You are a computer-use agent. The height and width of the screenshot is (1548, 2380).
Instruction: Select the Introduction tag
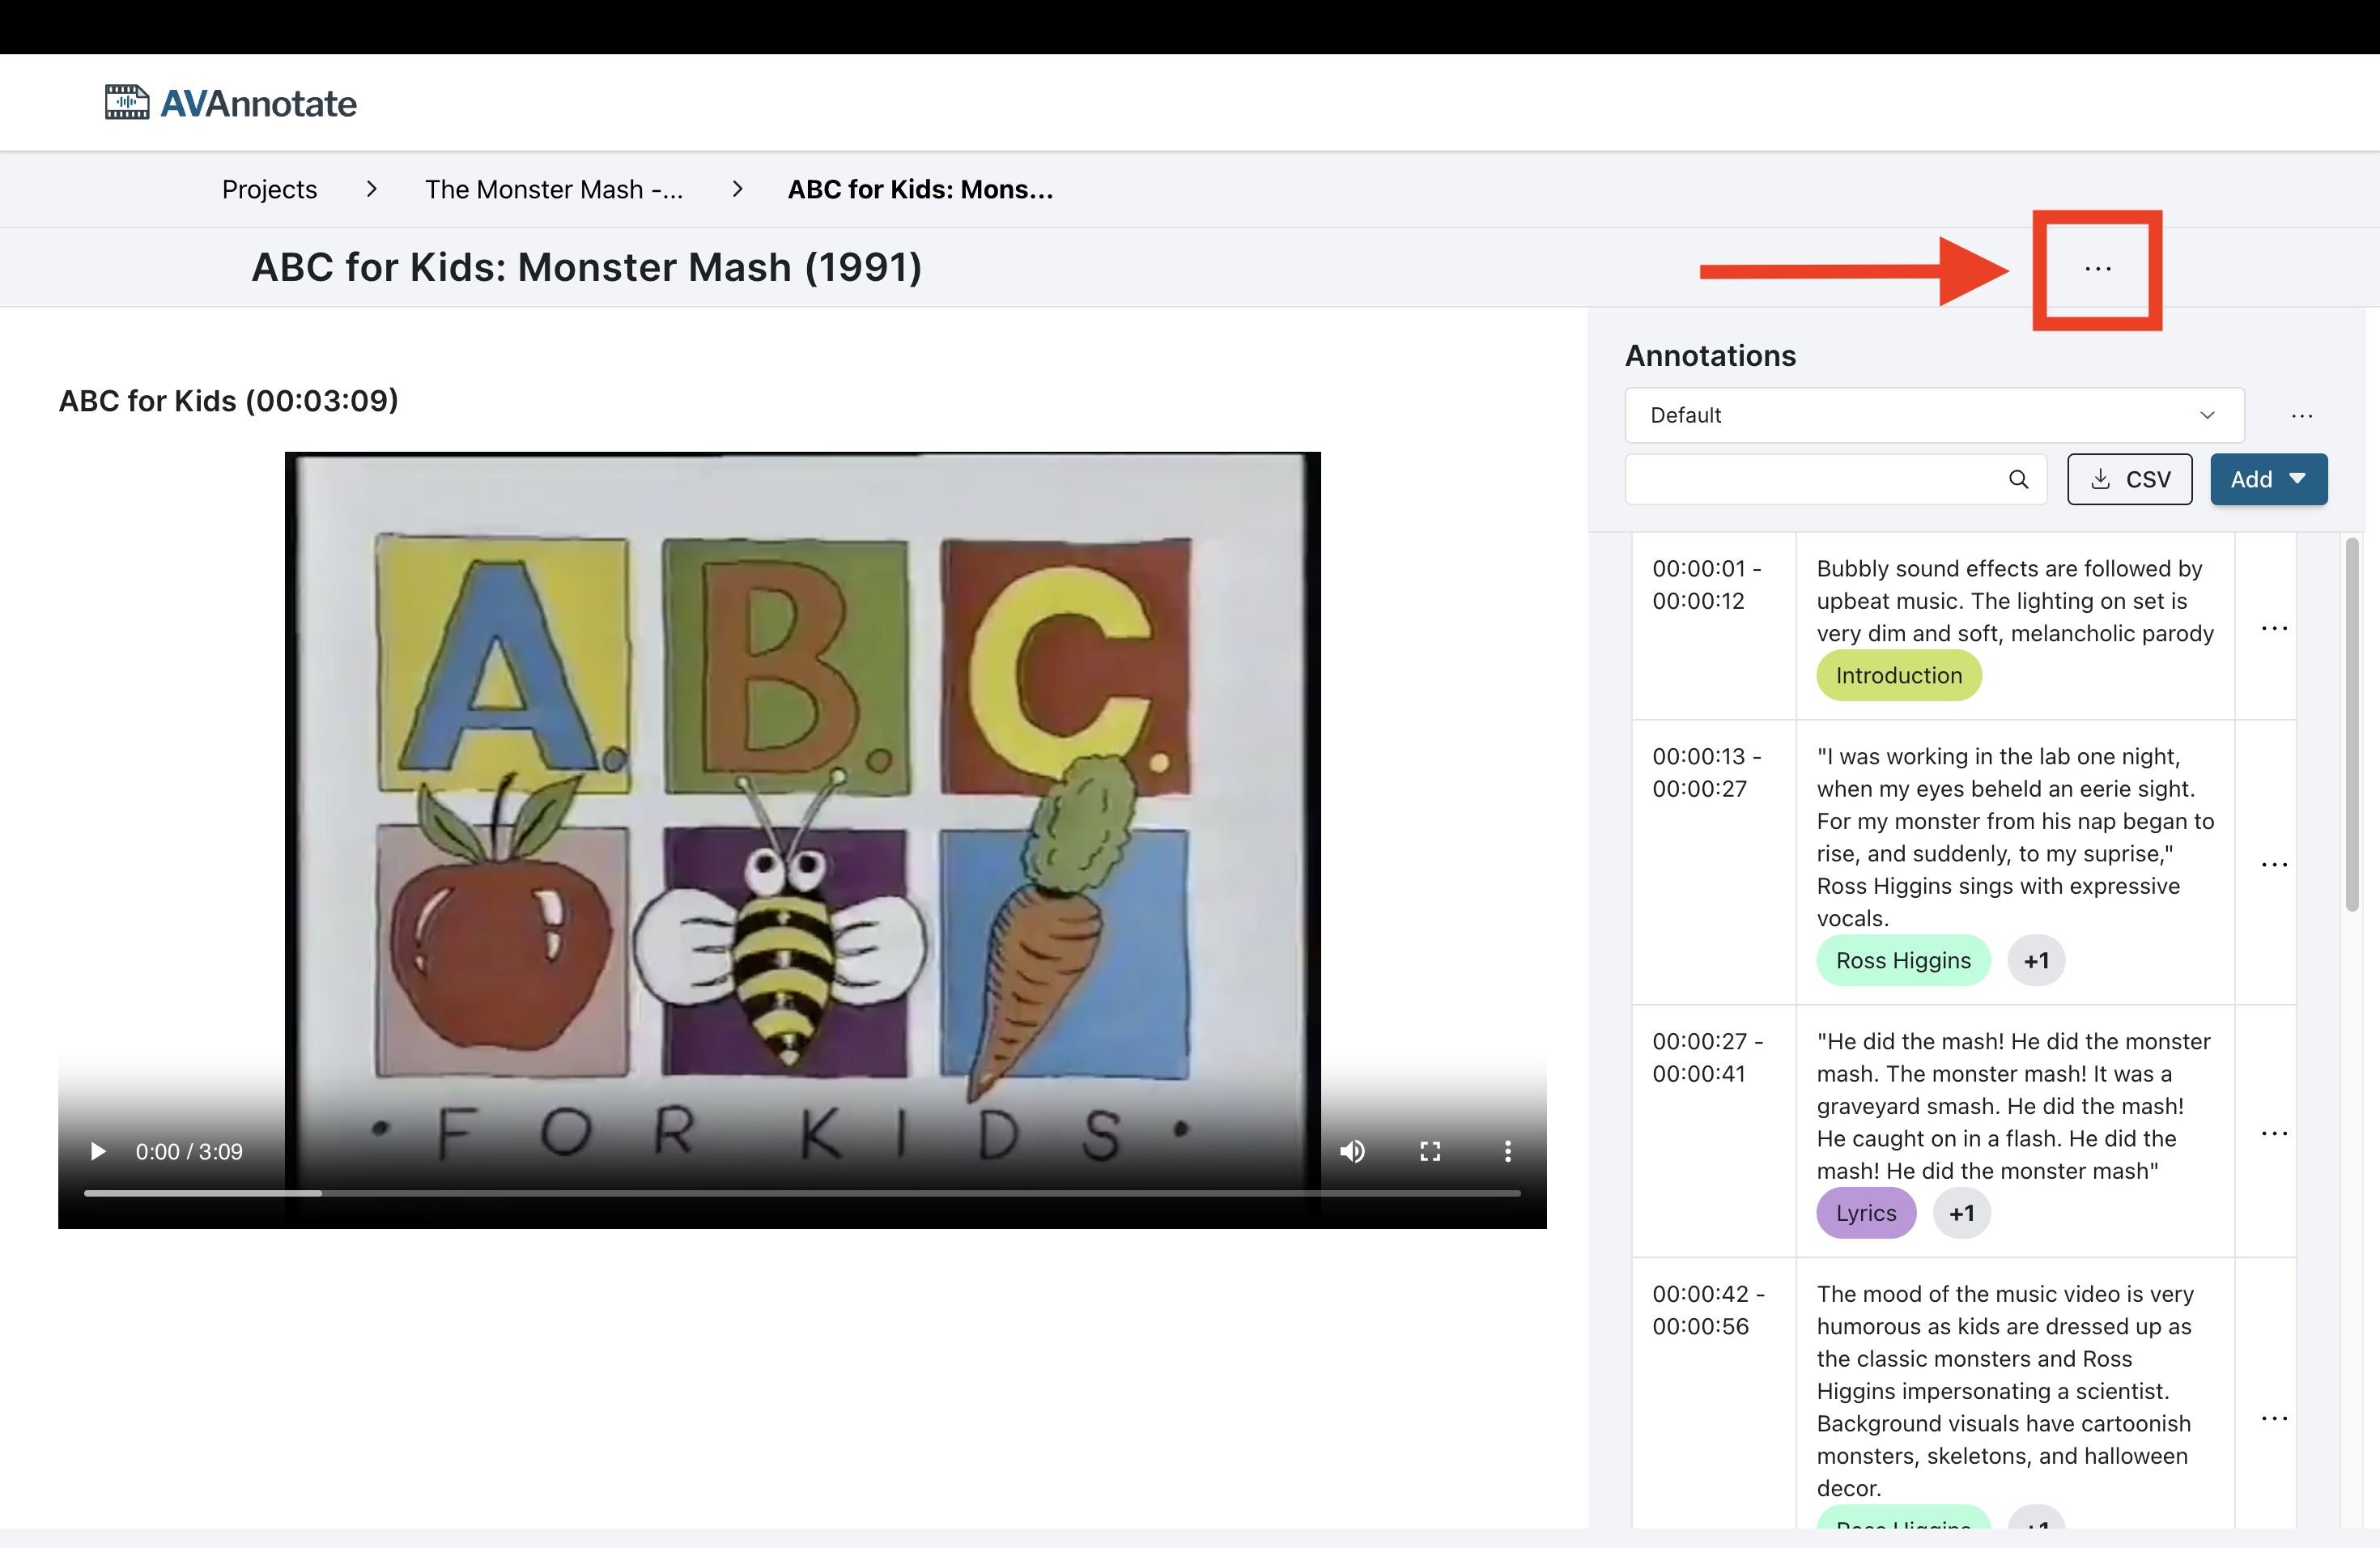(x=1898, y=675)
